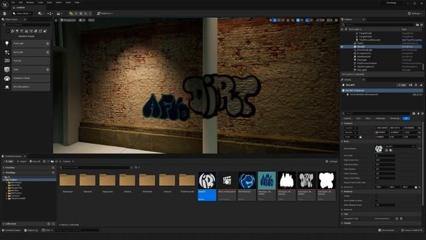This screenshot has width=426, height=240.
Task: Activate the Translate gizmo tool in viewport
Action: [x=275, y=20]
